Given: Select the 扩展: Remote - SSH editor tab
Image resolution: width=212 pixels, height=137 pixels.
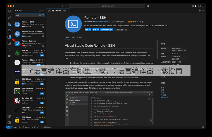Looking at the screenshot, I should (58, 11).
